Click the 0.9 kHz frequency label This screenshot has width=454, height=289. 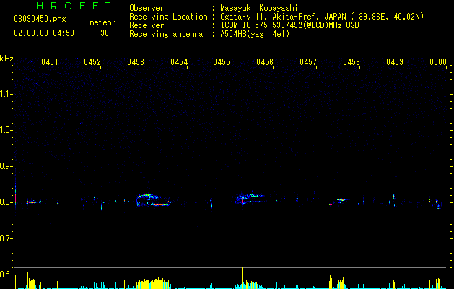pyautogui.click(x=6, y=166)
